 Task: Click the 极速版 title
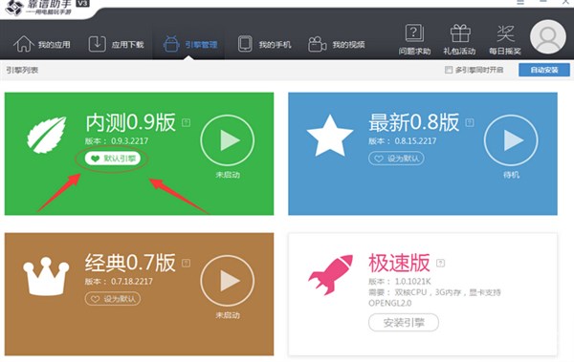(x=399, y=263)
